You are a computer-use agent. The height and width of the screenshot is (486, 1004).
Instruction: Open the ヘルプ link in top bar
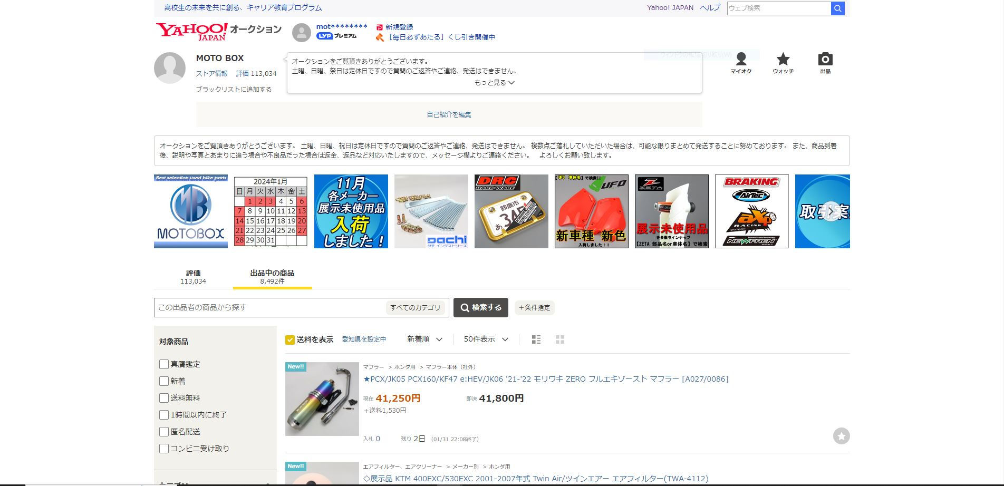click(710, 8)
